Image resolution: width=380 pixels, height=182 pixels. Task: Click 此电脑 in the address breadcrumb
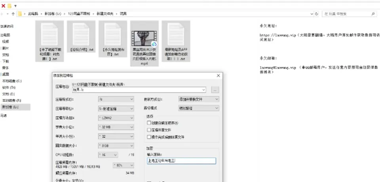[32, 14]
